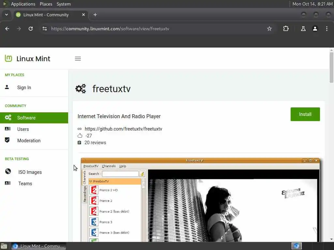The height and width of the screenshot is (250, 334).
Task: Go back with the browser back arrow
Action: tap(7, 29)
